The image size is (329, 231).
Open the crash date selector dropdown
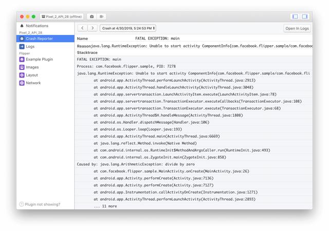pos(128,28)
